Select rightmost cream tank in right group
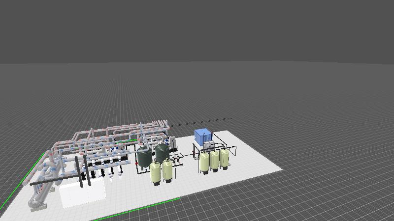 pos(224,158)
